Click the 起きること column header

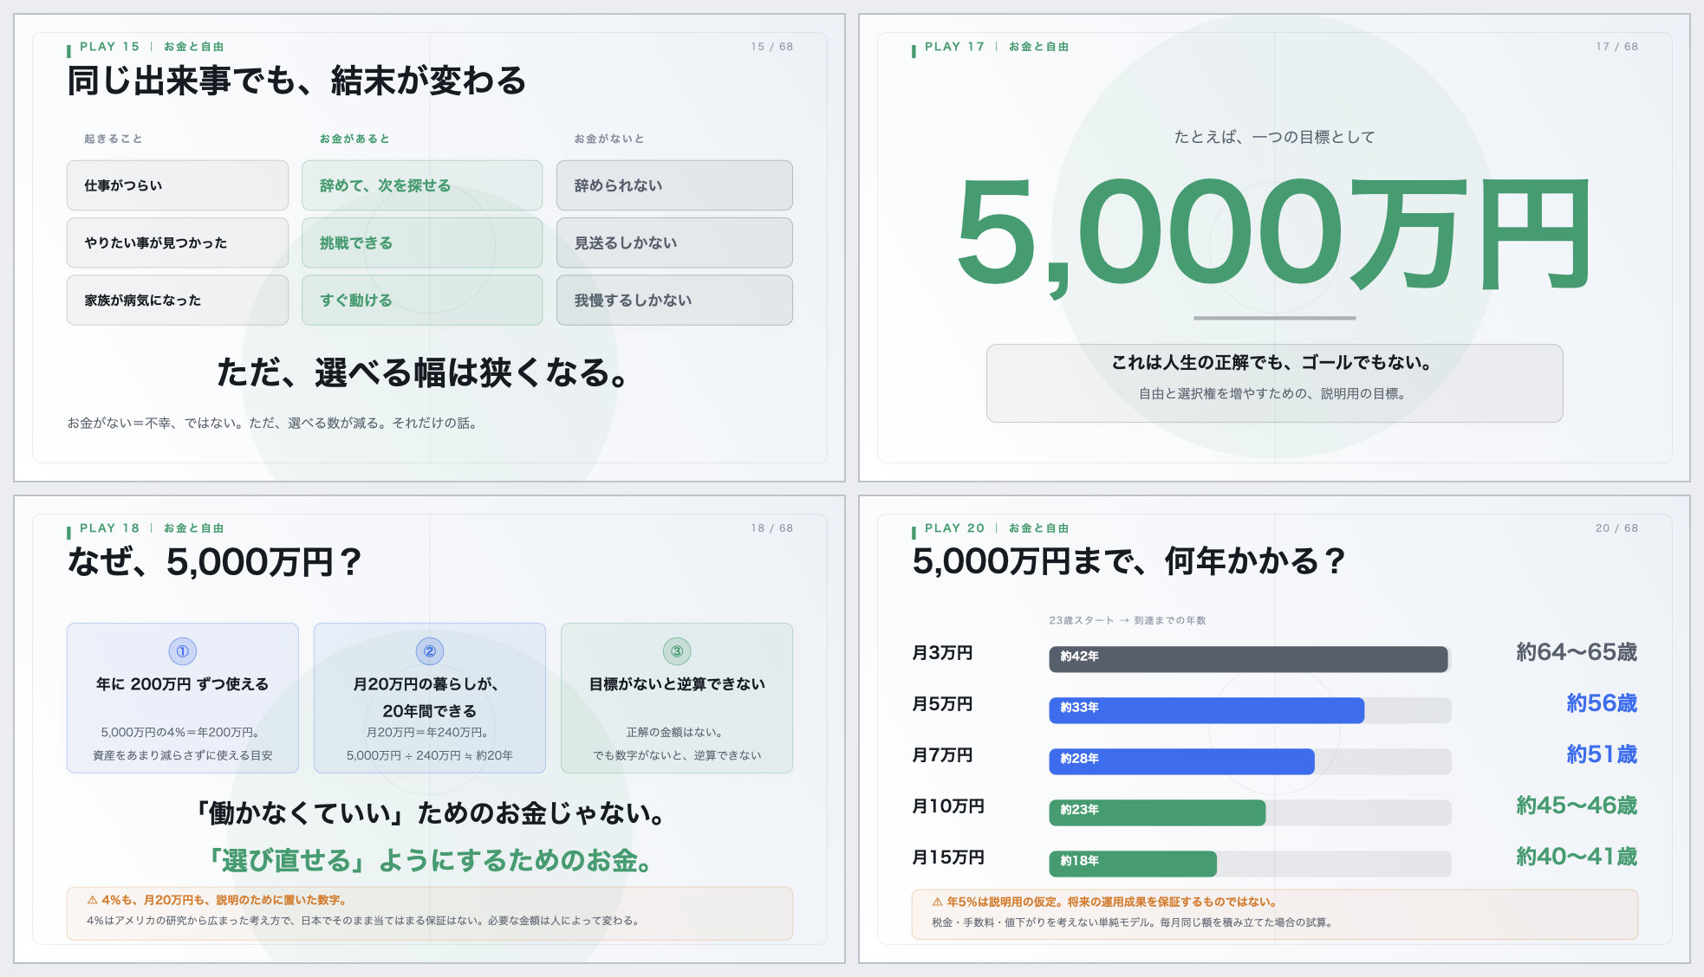pyautogui.click(x=114, y=139)
